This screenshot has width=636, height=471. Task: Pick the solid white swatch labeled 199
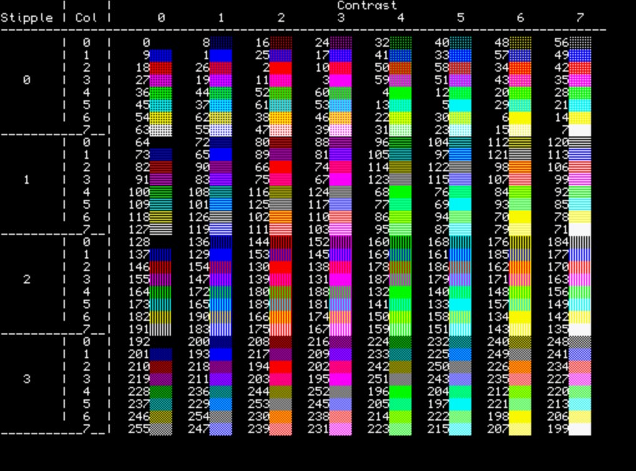coord(580,429)
